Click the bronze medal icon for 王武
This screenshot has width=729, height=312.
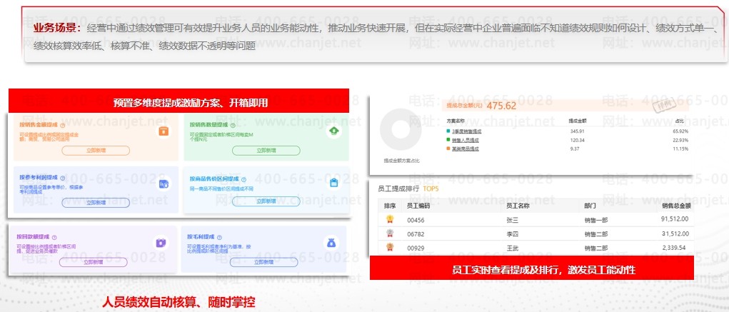click(x=390, y=248)
